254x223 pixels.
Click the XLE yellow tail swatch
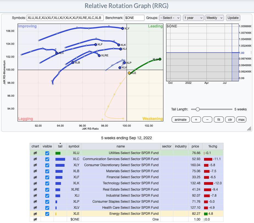(x=56, y=214)
